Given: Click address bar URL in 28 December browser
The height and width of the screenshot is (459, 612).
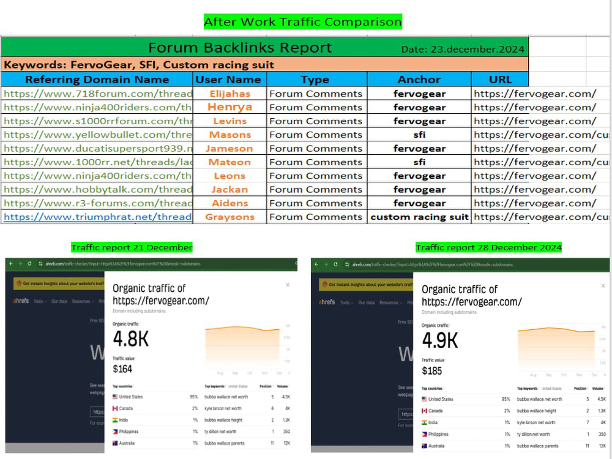Looking at the screenshot, I should pyautogui.click(x=433, y=264).
